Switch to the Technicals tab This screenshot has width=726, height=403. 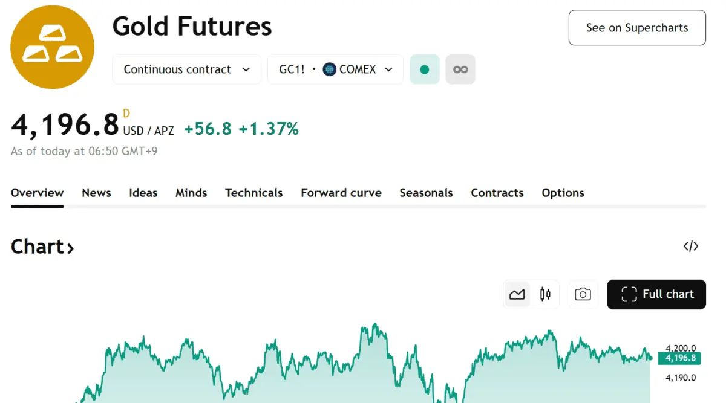click(x=253, y=193)
